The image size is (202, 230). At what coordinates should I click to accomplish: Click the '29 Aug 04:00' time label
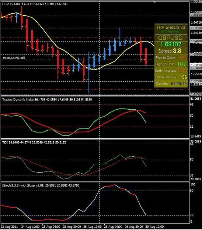point(113,227)
